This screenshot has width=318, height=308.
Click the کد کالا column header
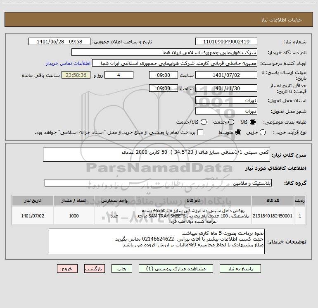click(x=273, y=201)
